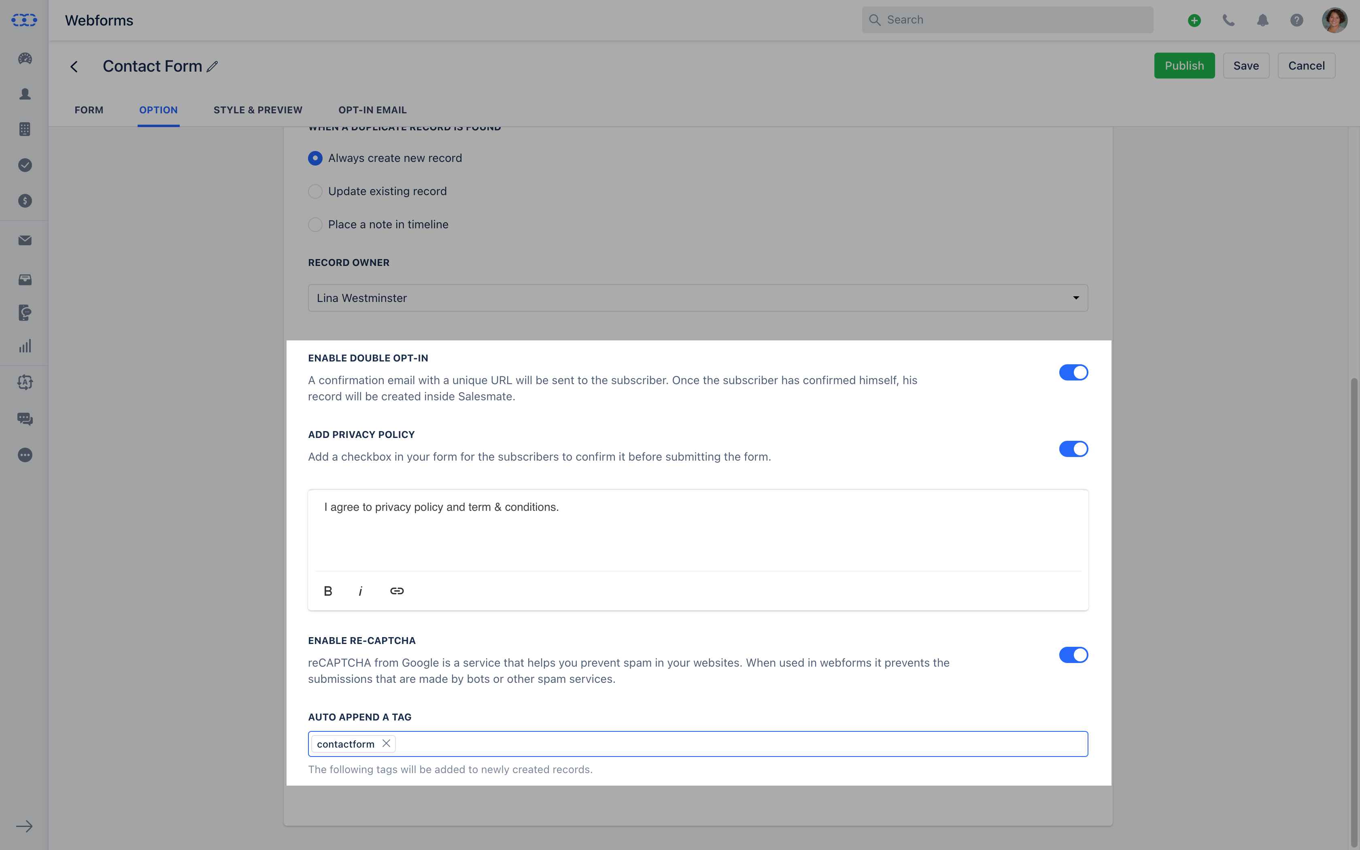The image size is (1360, 850).
Task: Remove the contactform tag
Action: pyautogui.click(x=386, y=743)
